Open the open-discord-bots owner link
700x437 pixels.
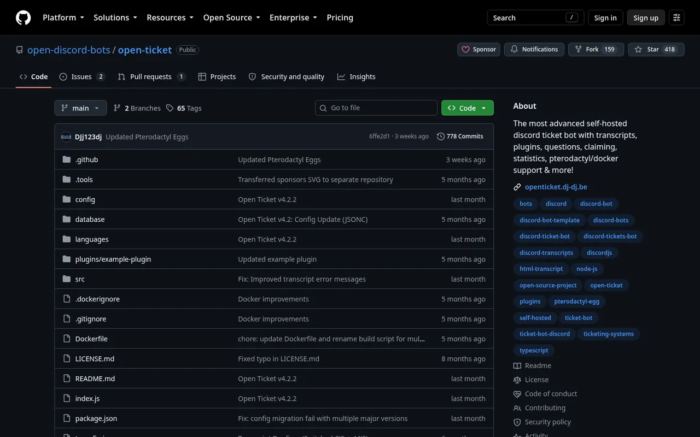tap(69, 50)
